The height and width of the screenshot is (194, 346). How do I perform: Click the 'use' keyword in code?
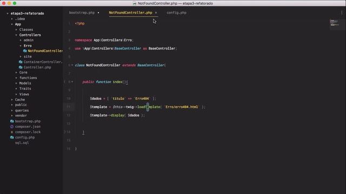point(78,48)
